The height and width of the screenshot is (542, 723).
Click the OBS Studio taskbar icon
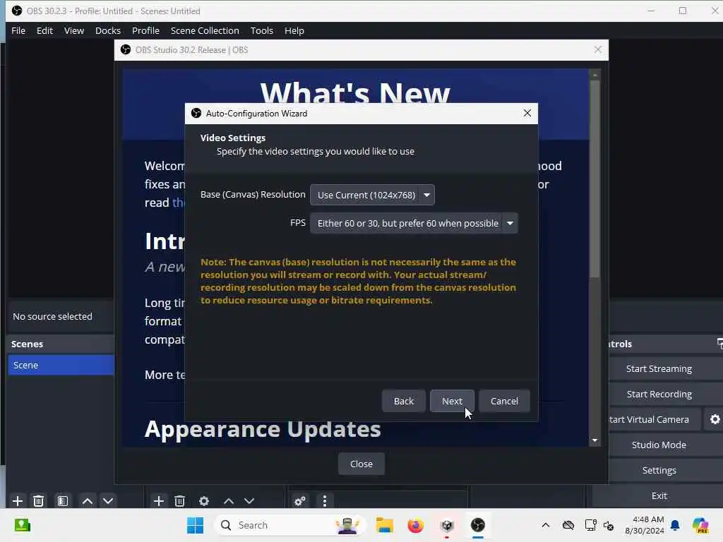tap(478, 525)
